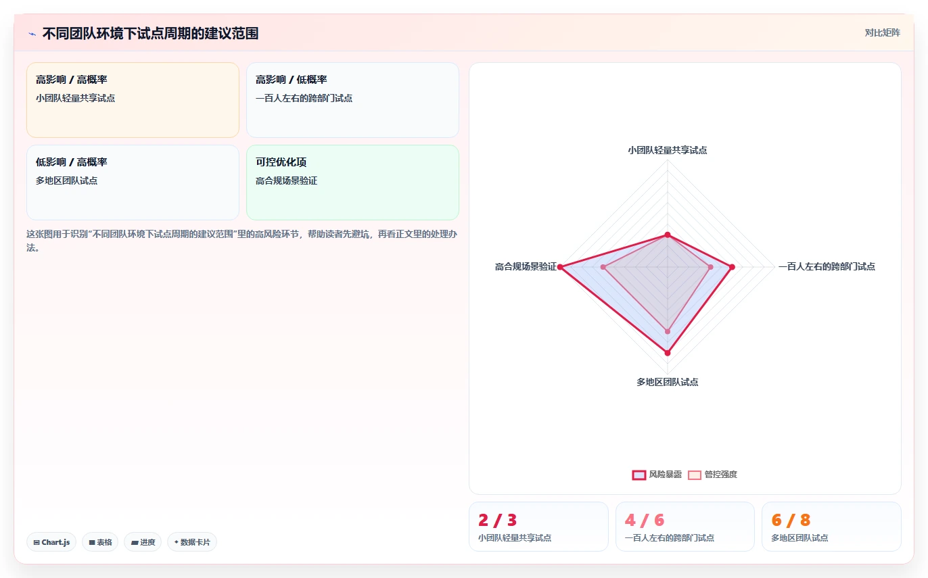928x578 pixels.
Task: Open the 低影响 / 高概率 matrix card
Action: pos(133,183)
